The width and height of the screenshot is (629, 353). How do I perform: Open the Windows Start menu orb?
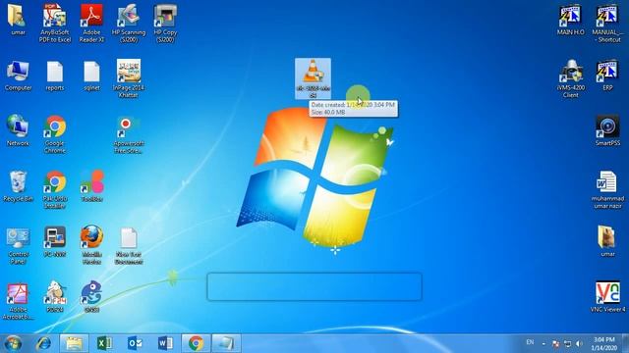pyautogui.click(x=13, y=343)
